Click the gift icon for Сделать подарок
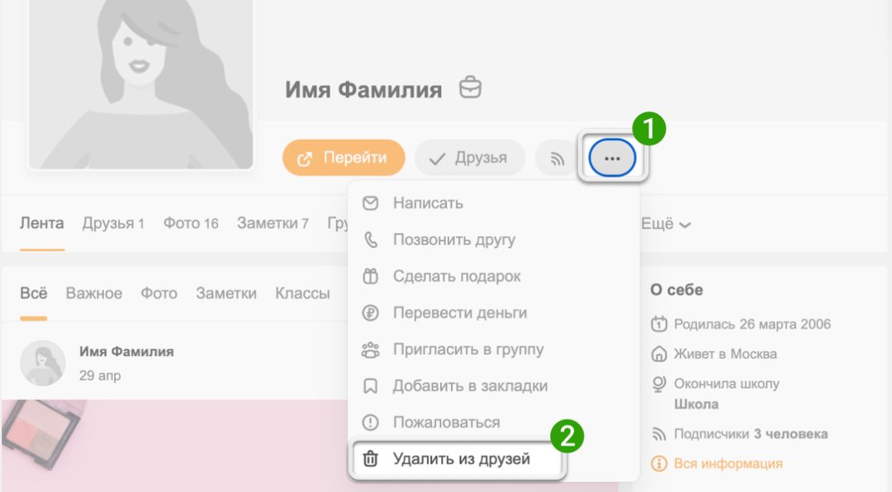This screenshot has height=492, width=892. 371,277
